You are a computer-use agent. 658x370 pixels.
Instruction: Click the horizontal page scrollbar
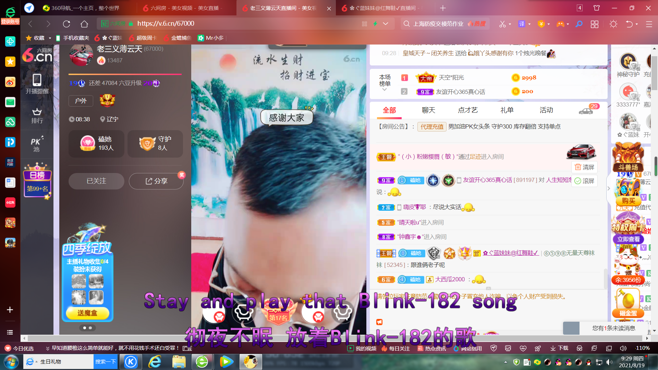(335, 338)
